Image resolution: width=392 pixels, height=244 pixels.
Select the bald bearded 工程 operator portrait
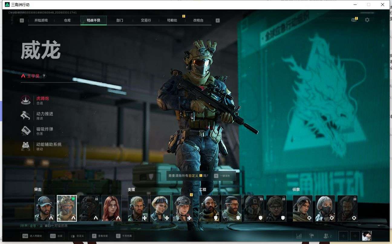(209, 208)
